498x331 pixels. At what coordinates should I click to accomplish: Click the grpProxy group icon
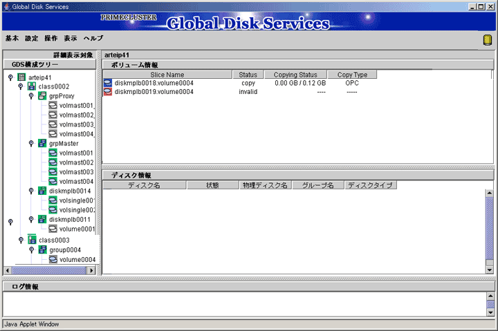coord(42,96)
